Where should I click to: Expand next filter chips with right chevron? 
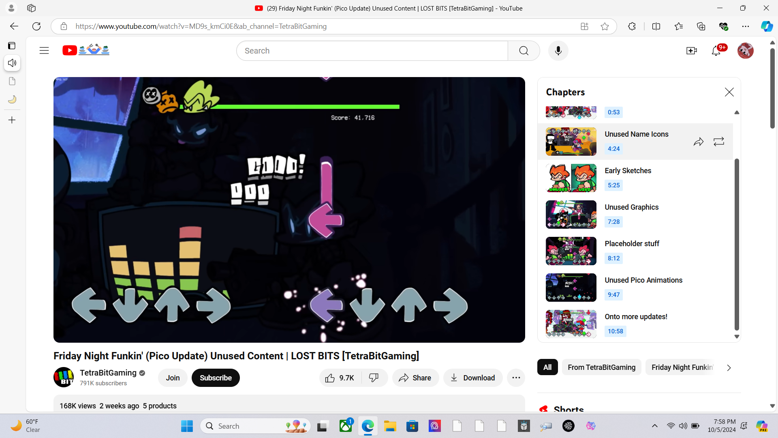coord(729,367)
